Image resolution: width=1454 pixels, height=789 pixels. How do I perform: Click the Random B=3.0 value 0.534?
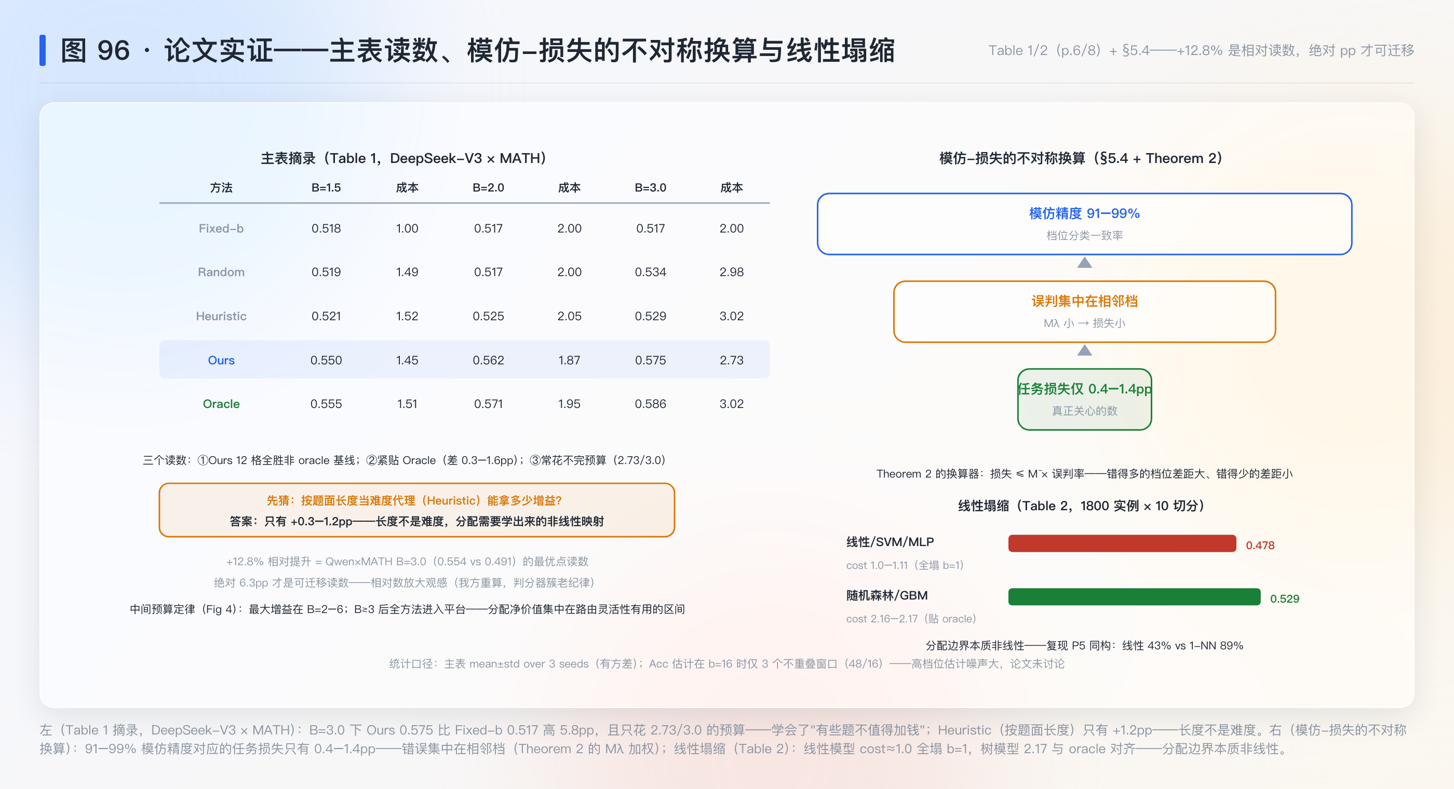[x=650, y=272]
